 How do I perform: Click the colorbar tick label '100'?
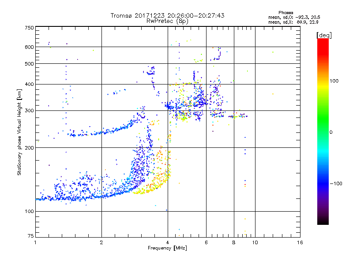tap(334, 81)
